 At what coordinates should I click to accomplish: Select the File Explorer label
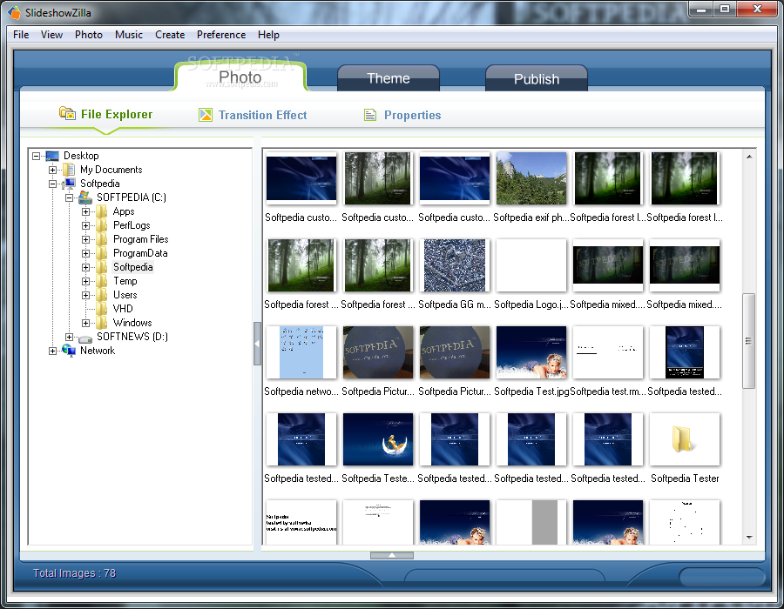point(117,114)
